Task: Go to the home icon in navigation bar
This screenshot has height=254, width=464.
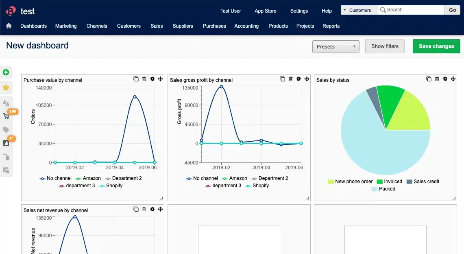Action: pos(9,26)
